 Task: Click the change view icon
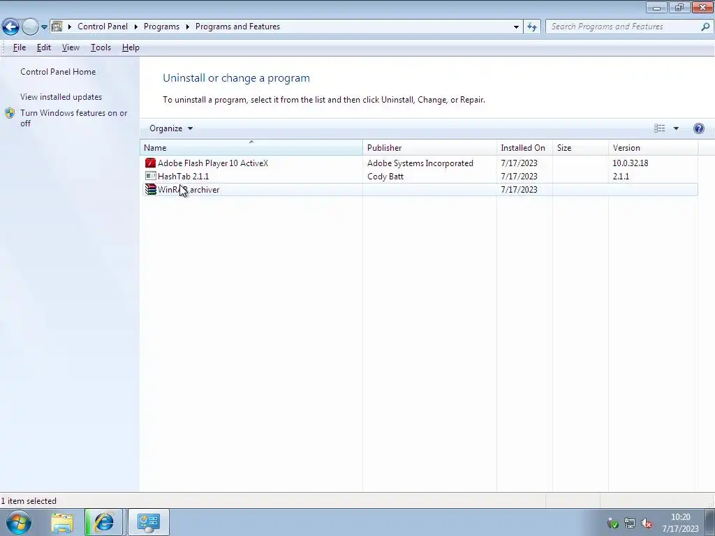click(x=659, y=128)
